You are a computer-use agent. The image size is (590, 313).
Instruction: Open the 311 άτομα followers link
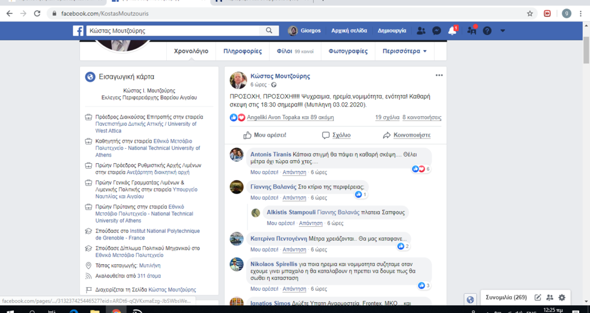pos(149,276)
